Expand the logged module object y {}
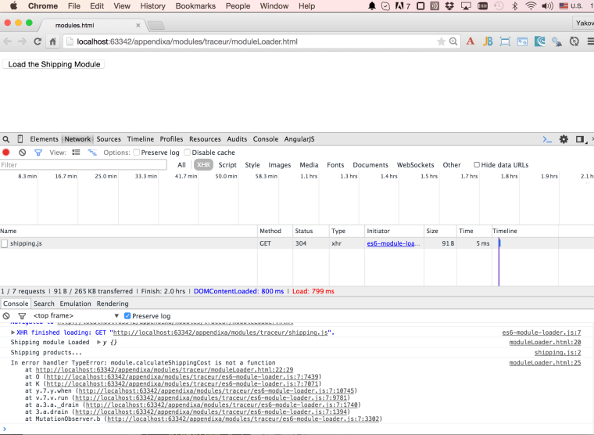This screenshot has width=594, height=435. pos(98,343)
